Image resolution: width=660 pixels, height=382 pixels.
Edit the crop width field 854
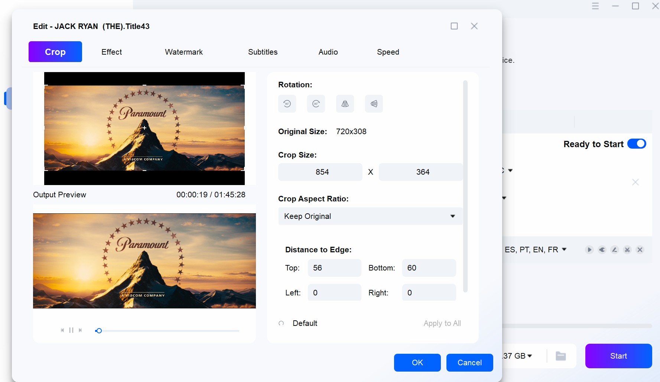[x=320, y=172]
